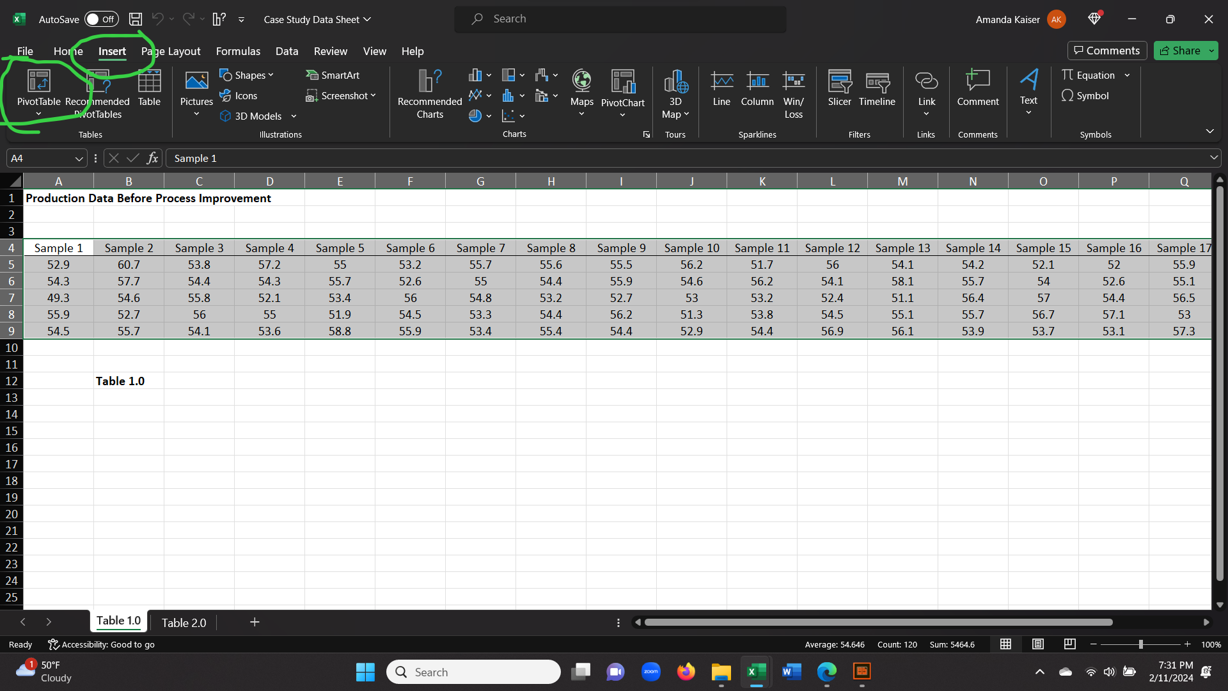The width and height of the screenshot is (1228, 691).
Task: Expand the Equation dropdown arrow
Action: click(x=1127, y=75)
